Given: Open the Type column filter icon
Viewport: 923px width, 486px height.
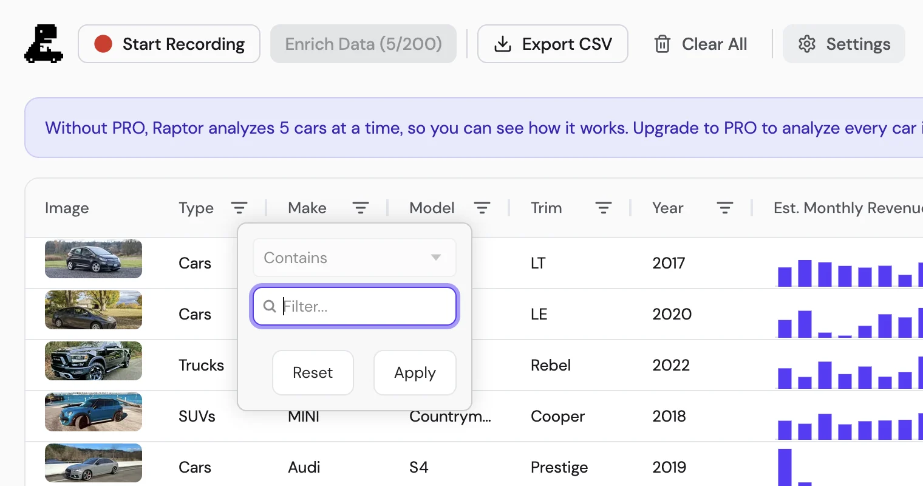Looking at the screenshot, I should [239, 208].
